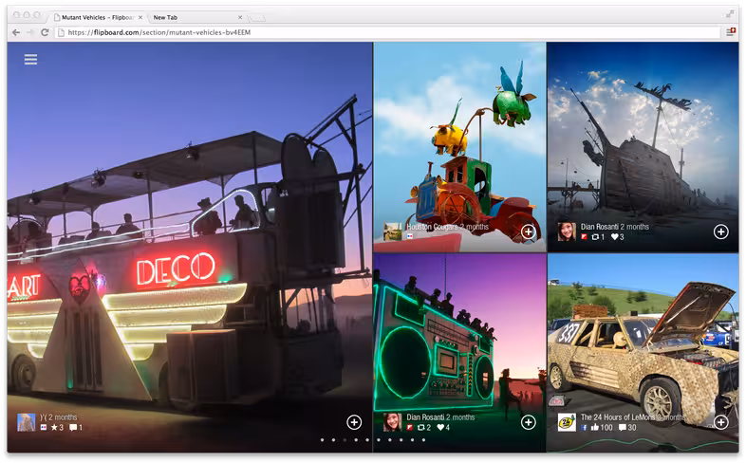The width and height of the screenshot is (746, 463).
Task: Add the LeMons car photo with plus icon
Action: pyautogui.click(x=720, y=422)
